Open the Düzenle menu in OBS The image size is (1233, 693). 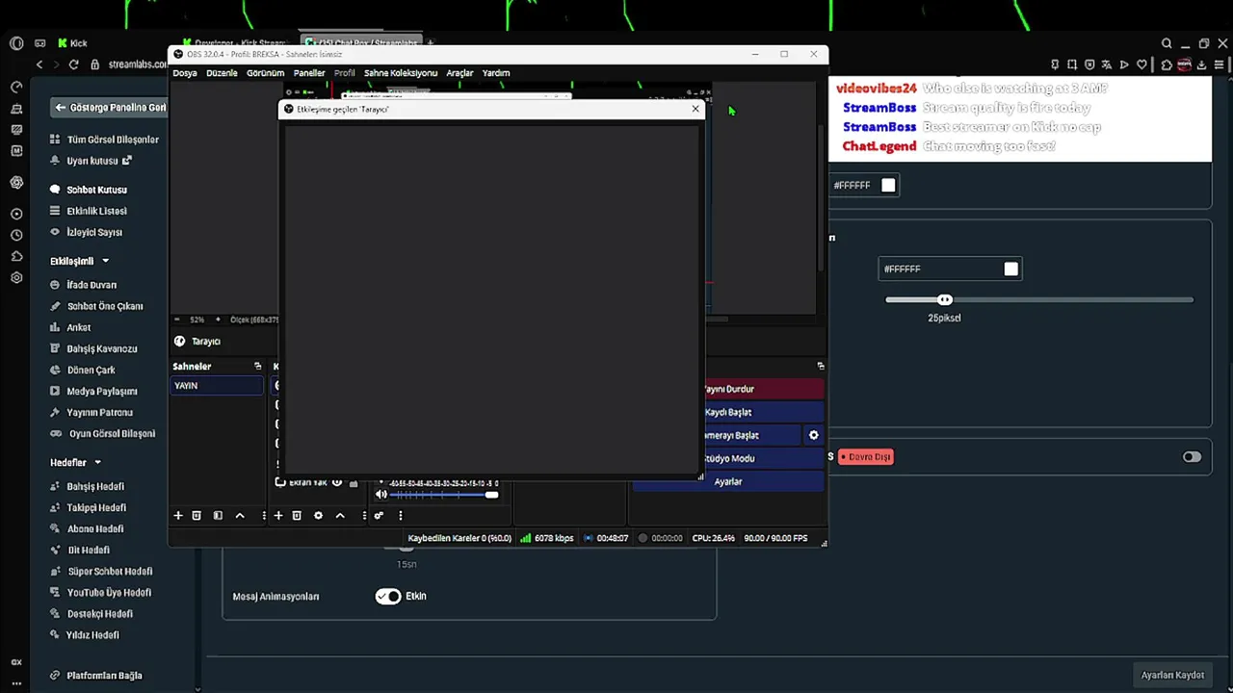point(222,73)
